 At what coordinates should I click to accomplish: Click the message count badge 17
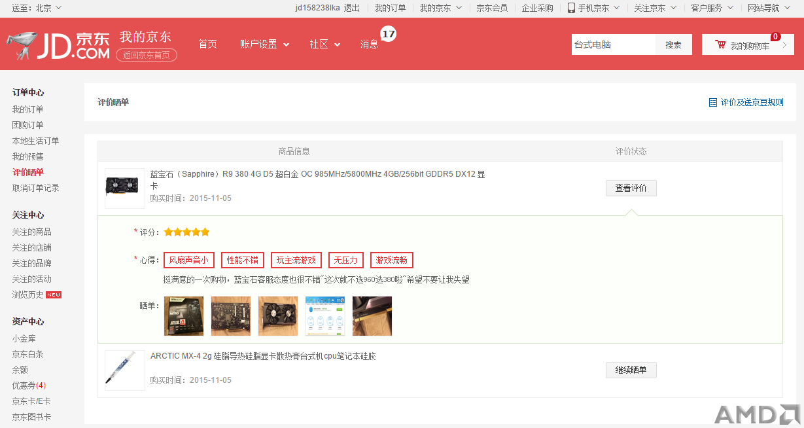click(389, 34)
